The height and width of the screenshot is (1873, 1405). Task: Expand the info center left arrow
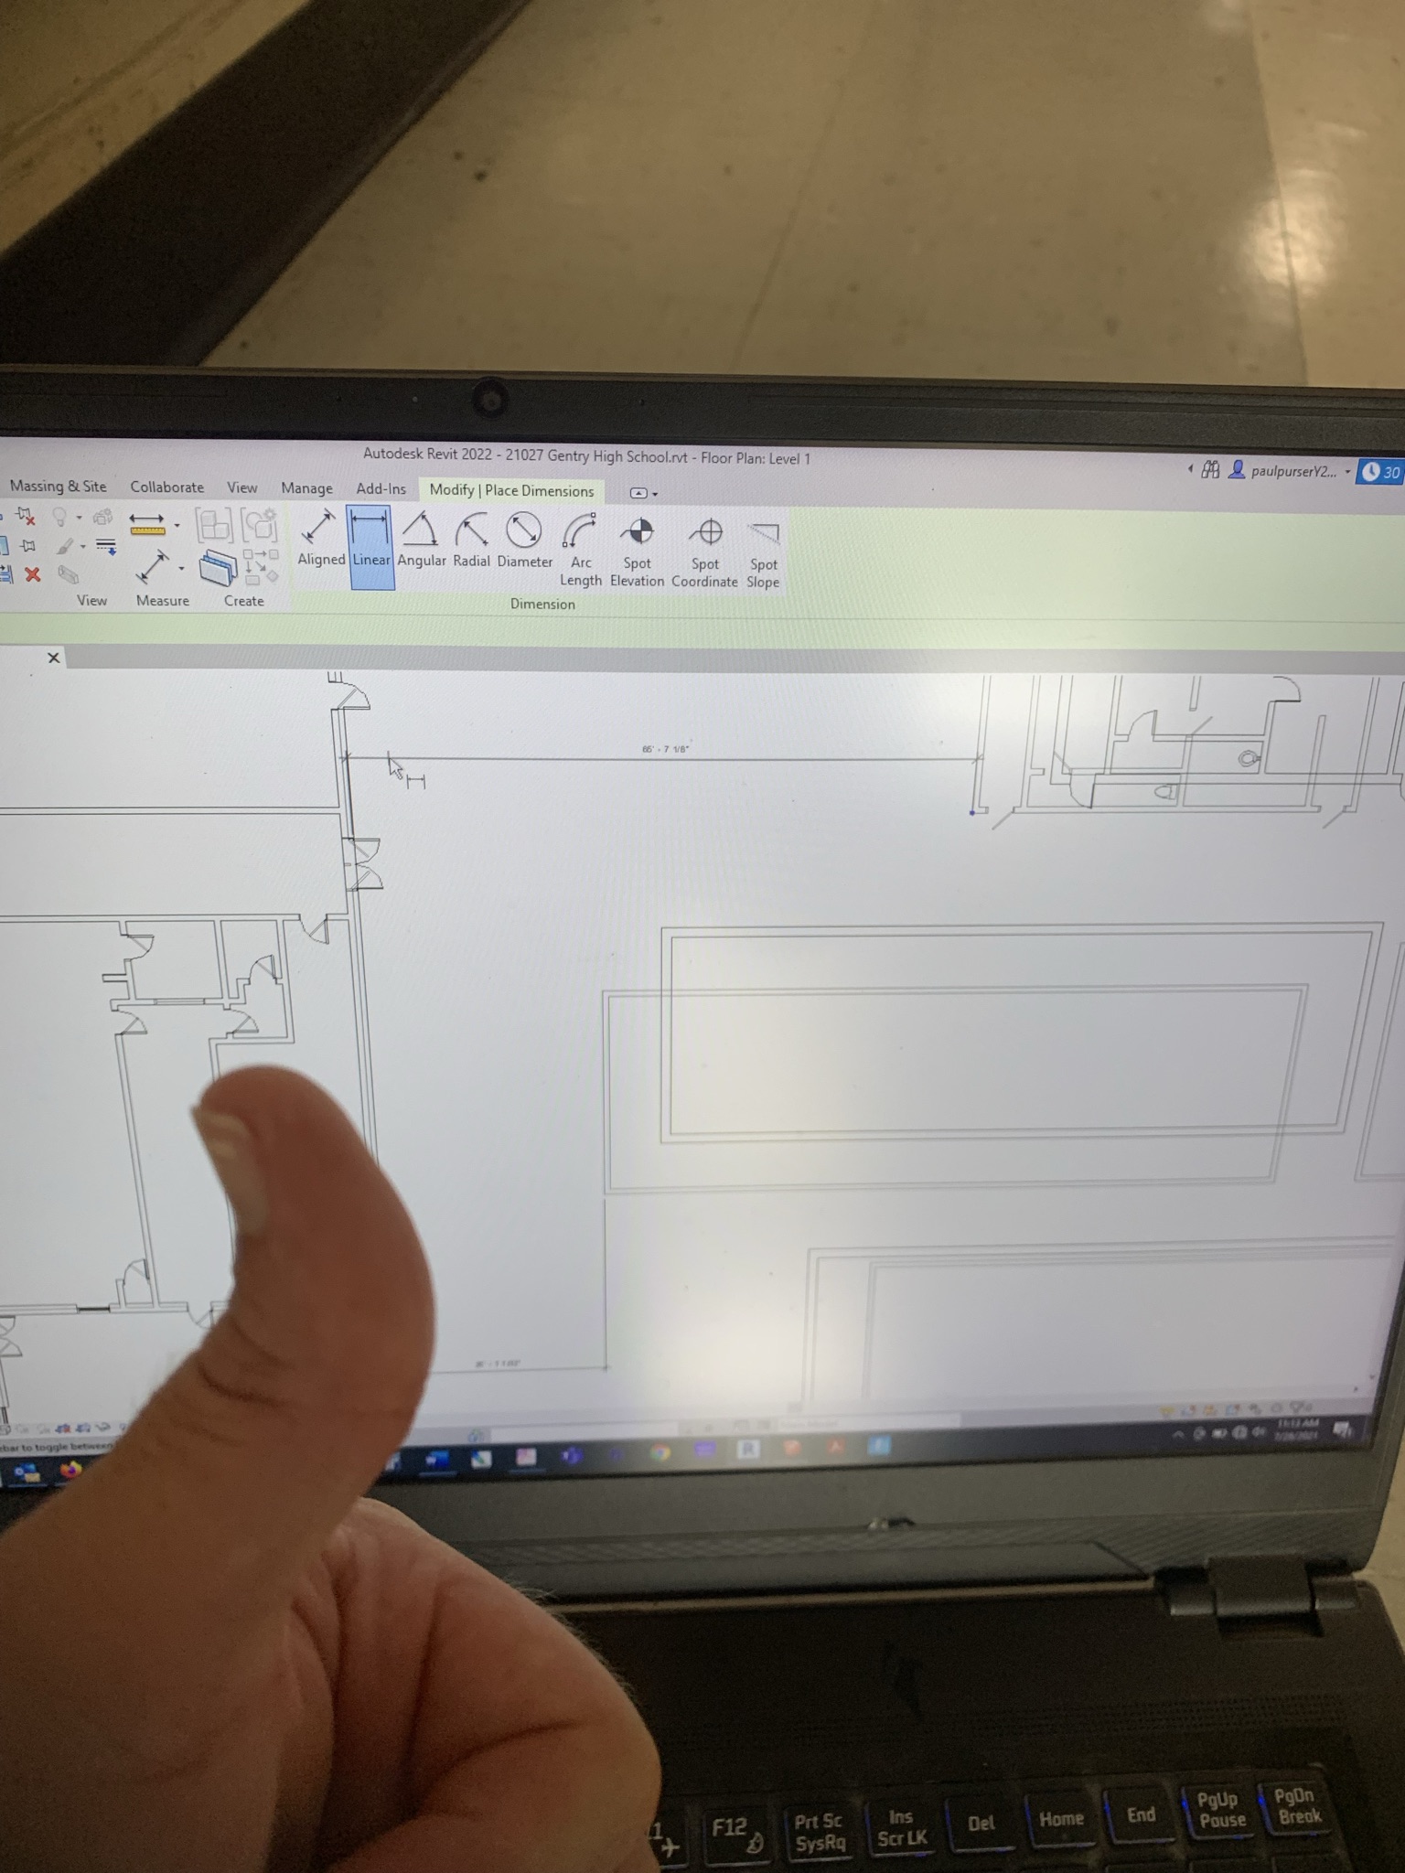(1190, 469)
